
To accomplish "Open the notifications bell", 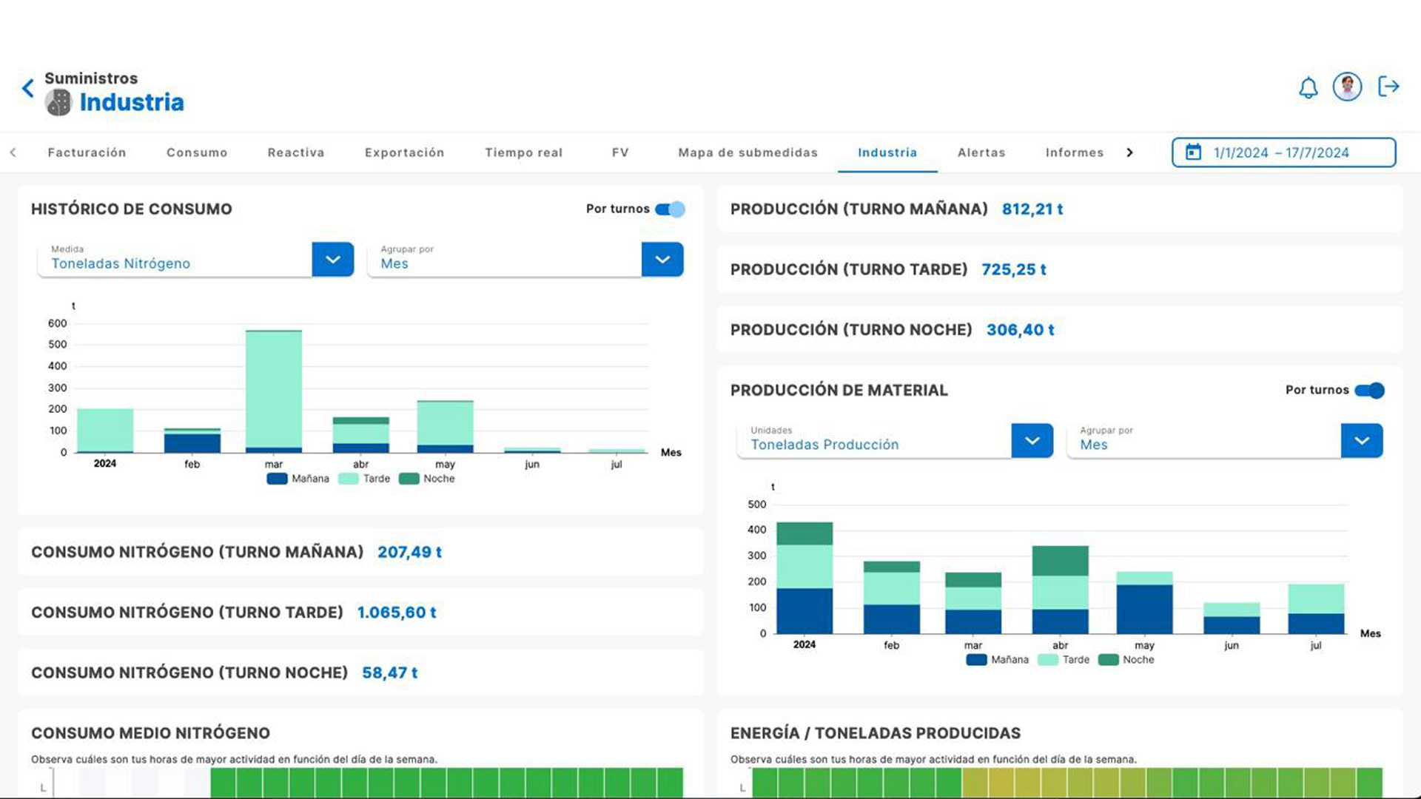I will point(1308,88).
